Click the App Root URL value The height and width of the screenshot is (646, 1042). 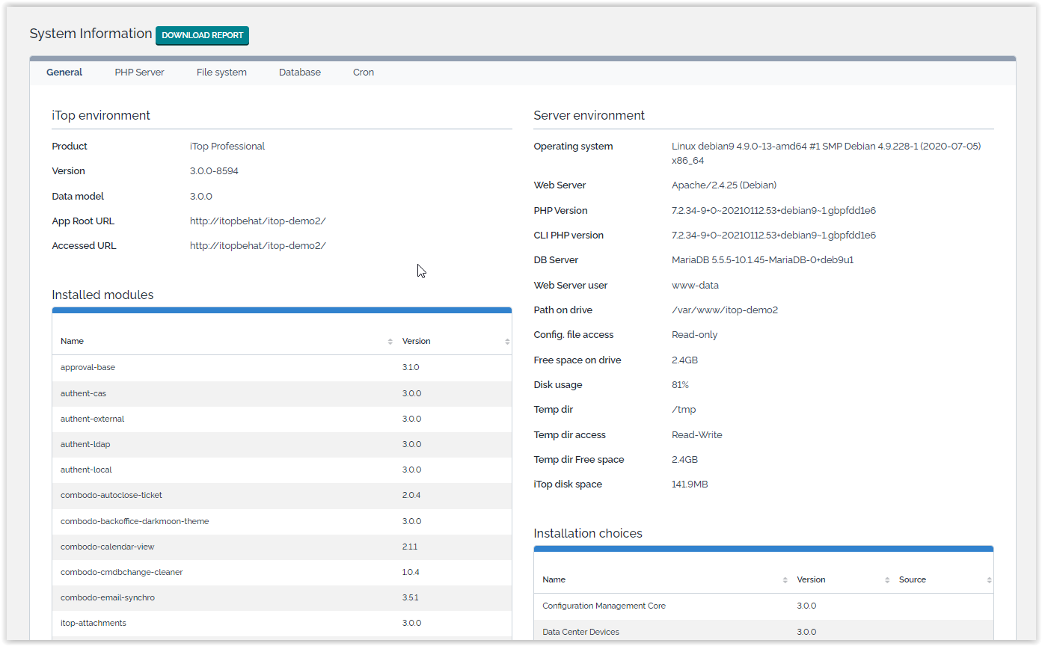[257, 221]
